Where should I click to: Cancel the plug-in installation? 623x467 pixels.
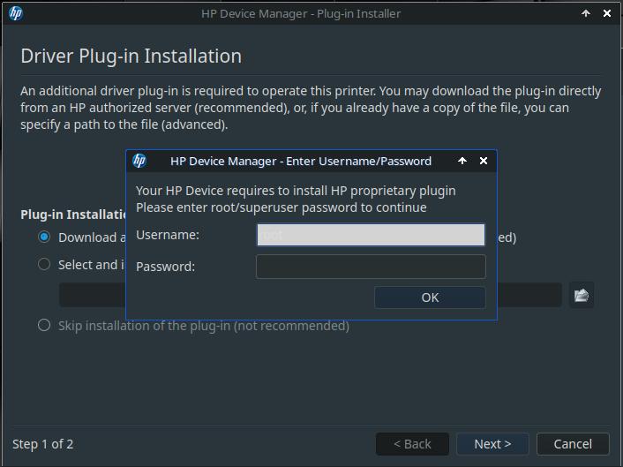tap(573, 444)
